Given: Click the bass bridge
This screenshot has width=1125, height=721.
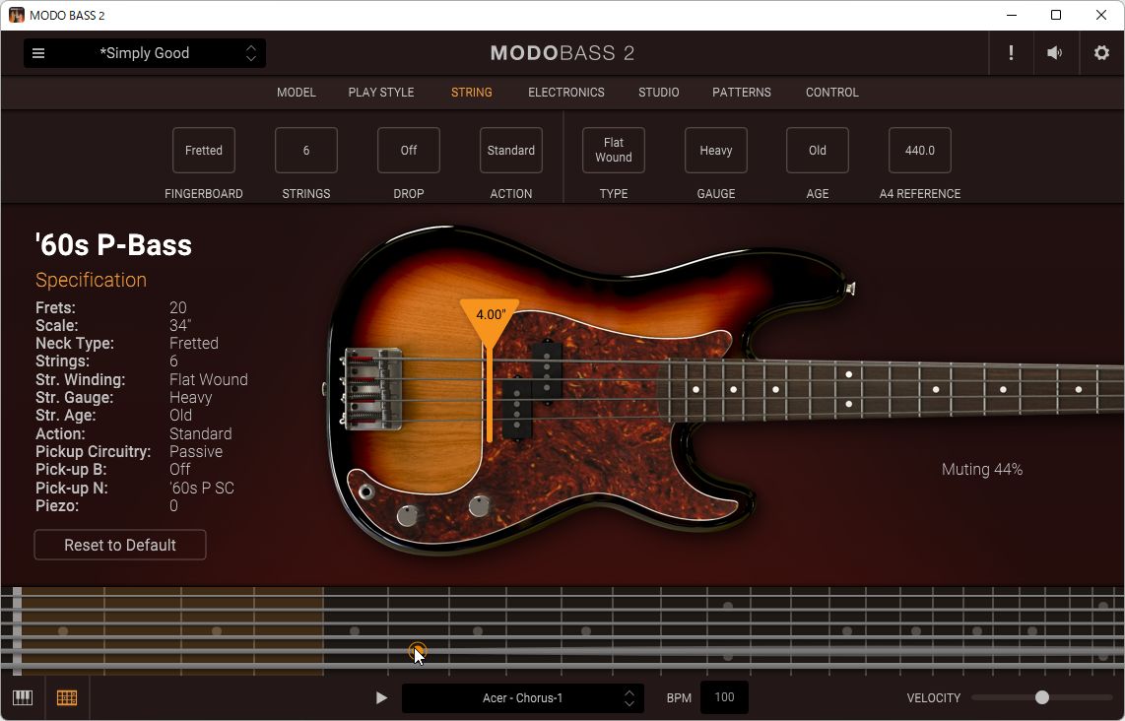Looking at the screenshot, I should coord(373,388).
